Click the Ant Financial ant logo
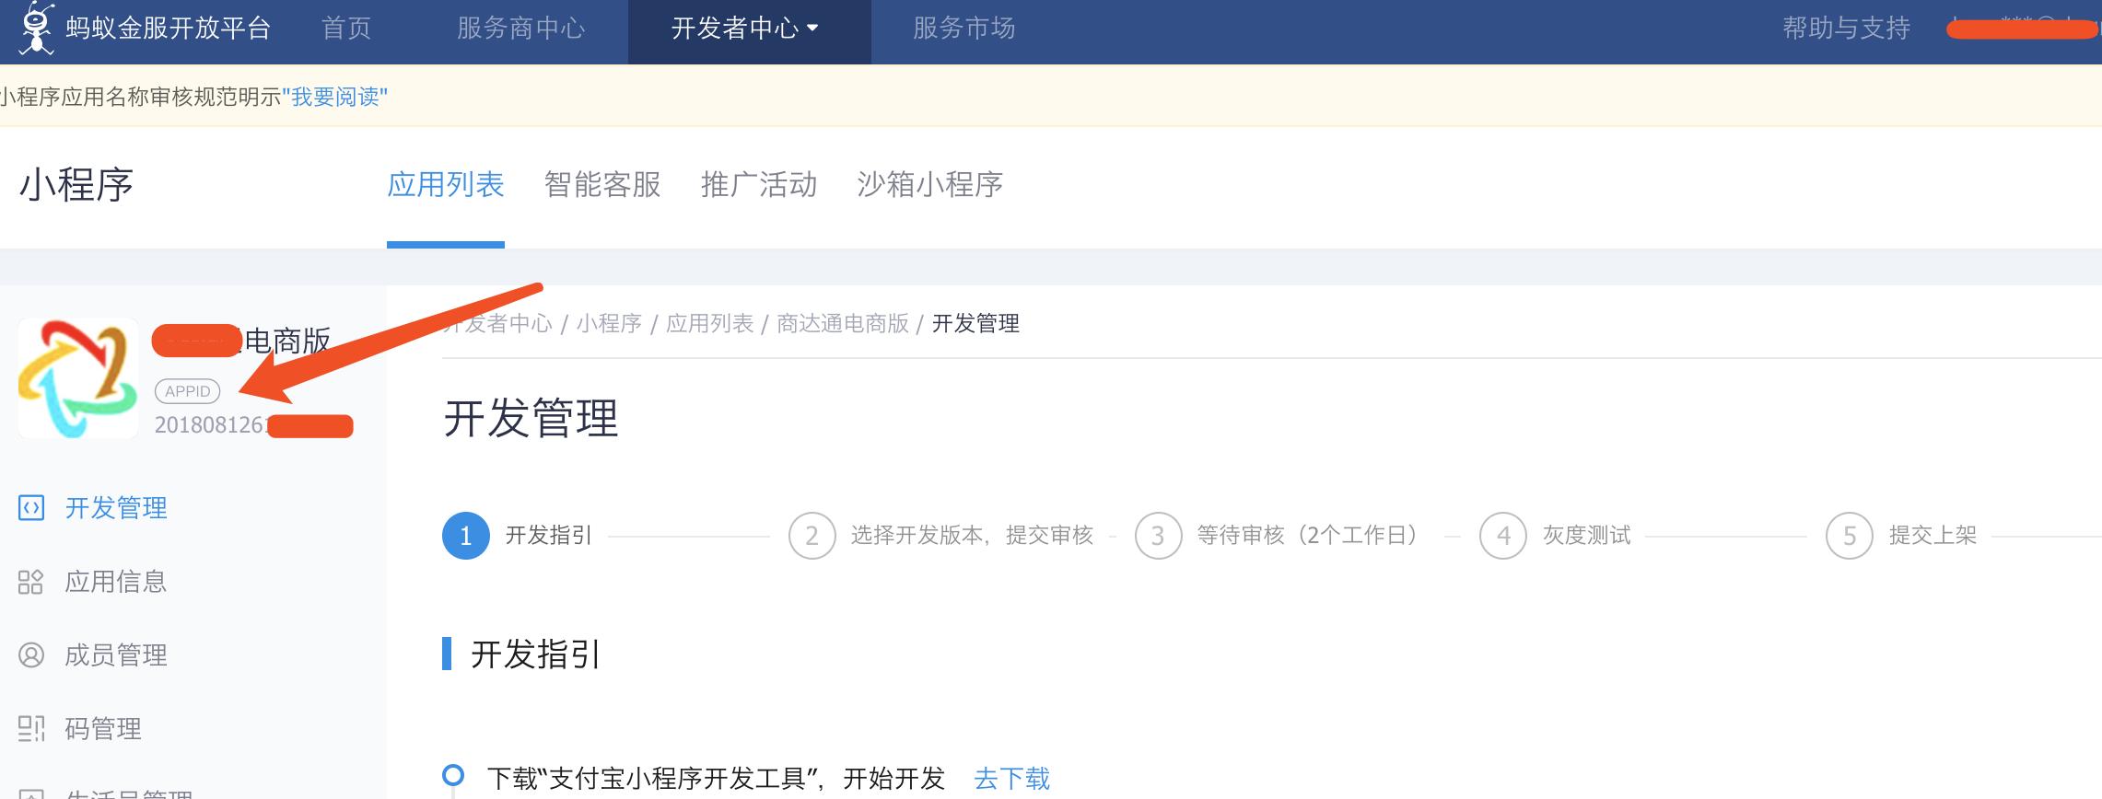The width and height of the screenshot is (2102, 799). (x=37, y=28)
